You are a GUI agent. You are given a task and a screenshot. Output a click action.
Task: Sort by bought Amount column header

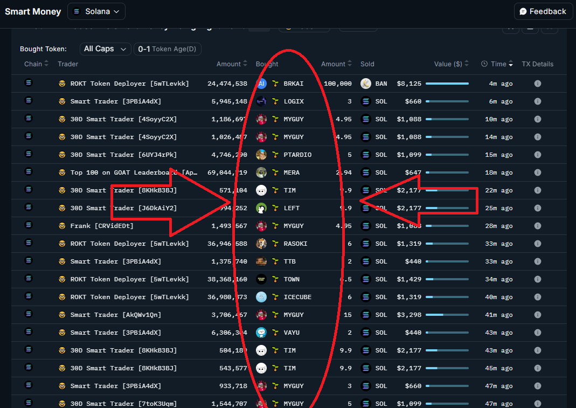point(232,64)
